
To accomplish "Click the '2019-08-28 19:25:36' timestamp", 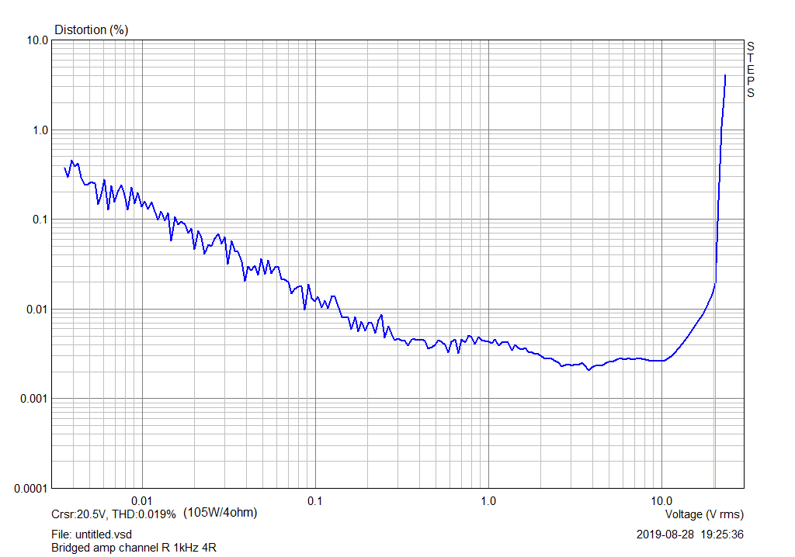I will point(690,535).
